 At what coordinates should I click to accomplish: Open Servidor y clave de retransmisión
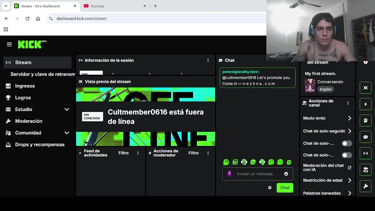click(x=43, y=74)
